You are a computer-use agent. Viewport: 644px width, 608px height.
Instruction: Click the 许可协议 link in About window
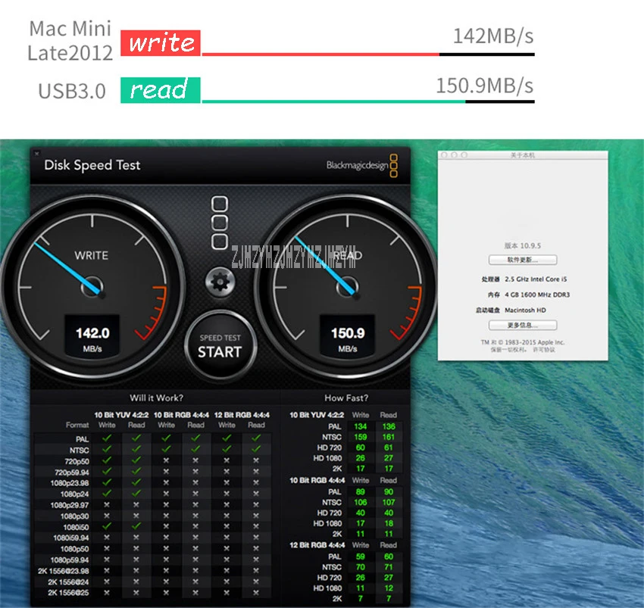pyautogui.click(x=544, y=350)
